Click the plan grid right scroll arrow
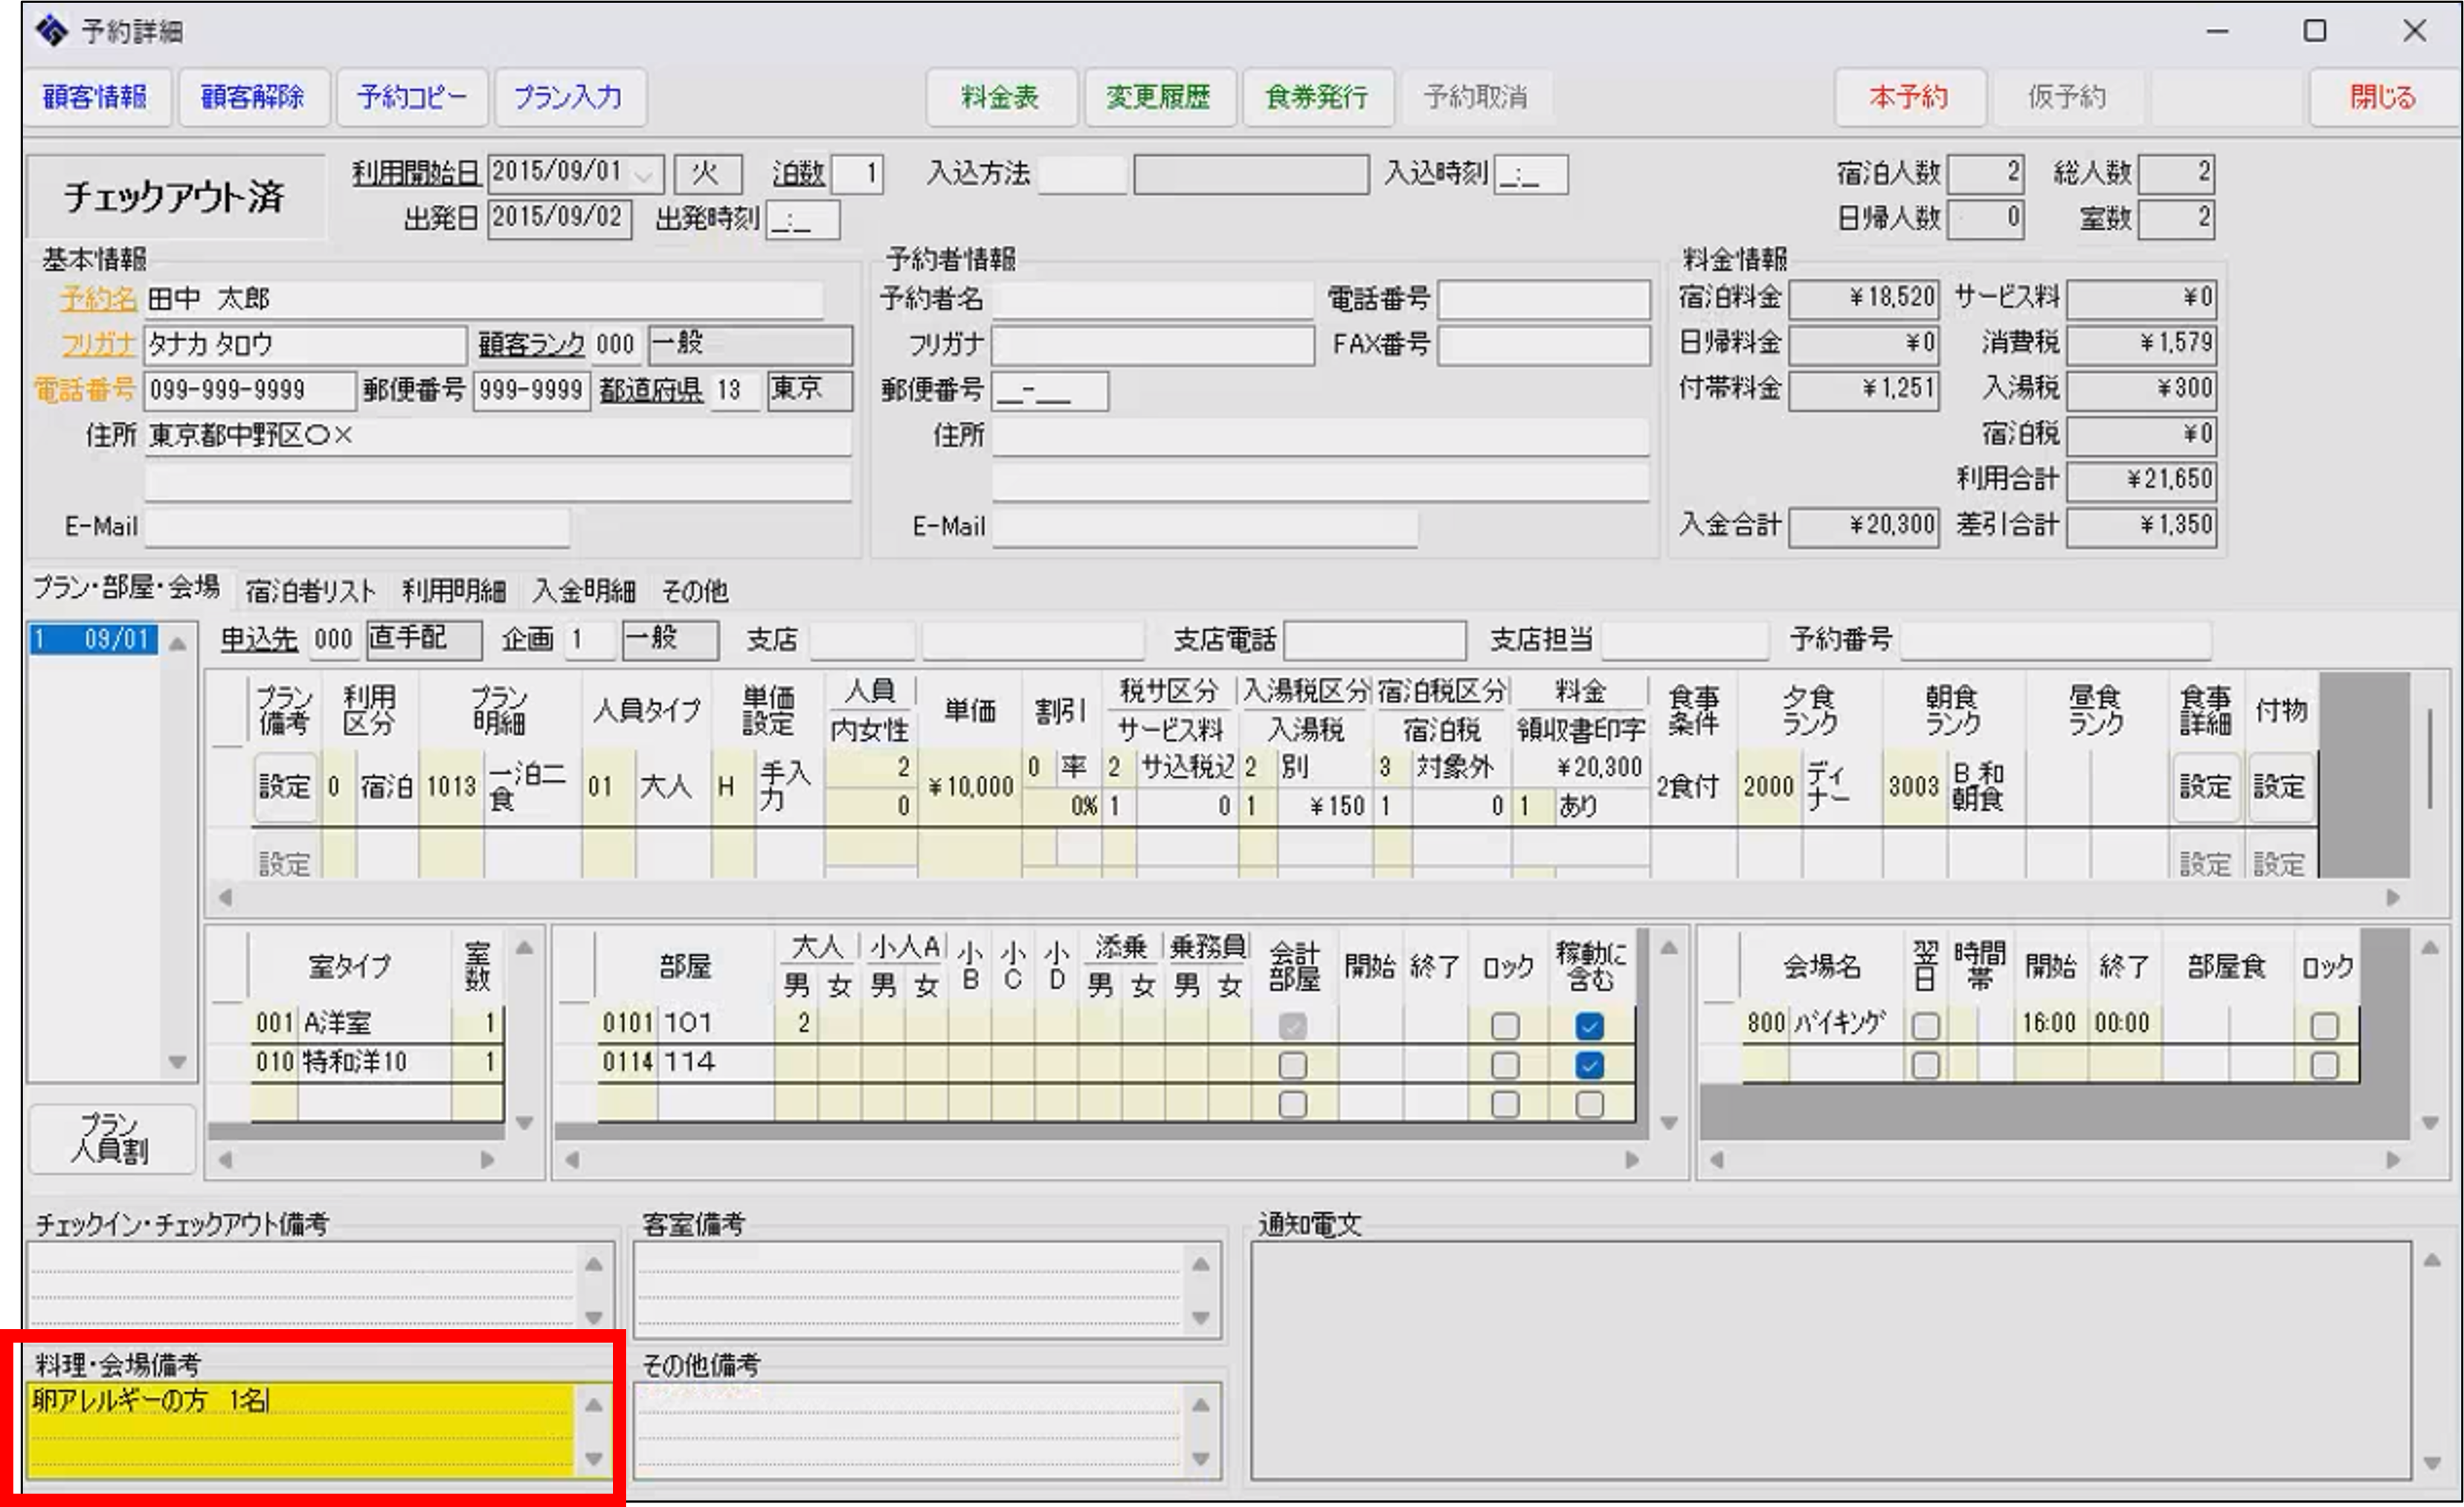Viewport: 2464px width, 1507px height. click(x=2393, y=897)
